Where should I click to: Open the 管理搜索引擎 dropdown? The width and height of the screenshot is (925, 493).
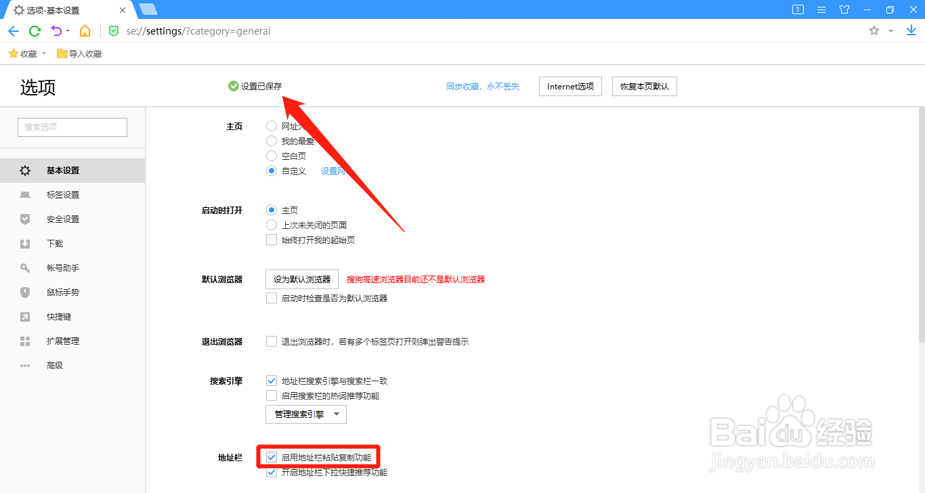coord(305,414)
